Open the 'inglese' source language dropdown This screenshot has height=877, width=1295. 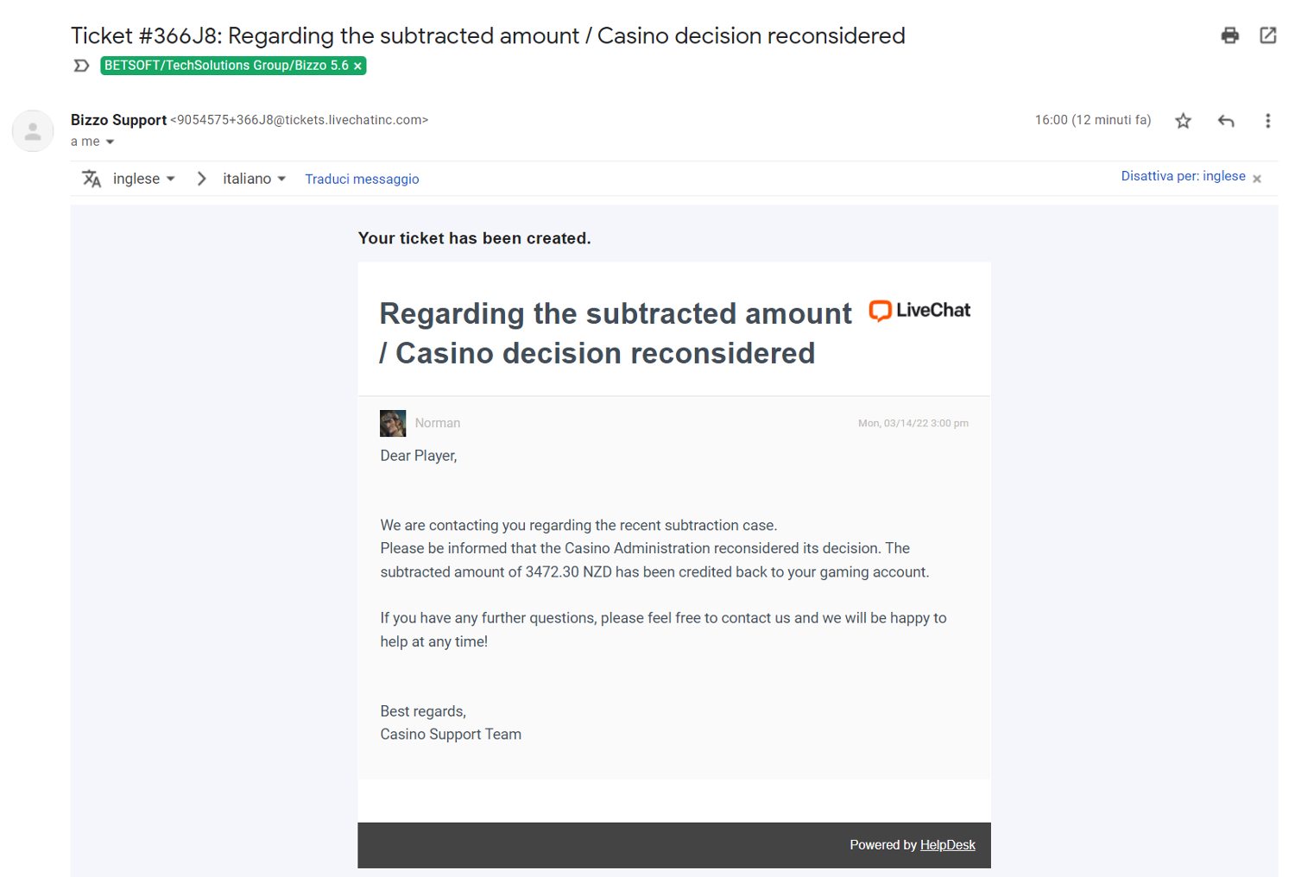point(144,179)
